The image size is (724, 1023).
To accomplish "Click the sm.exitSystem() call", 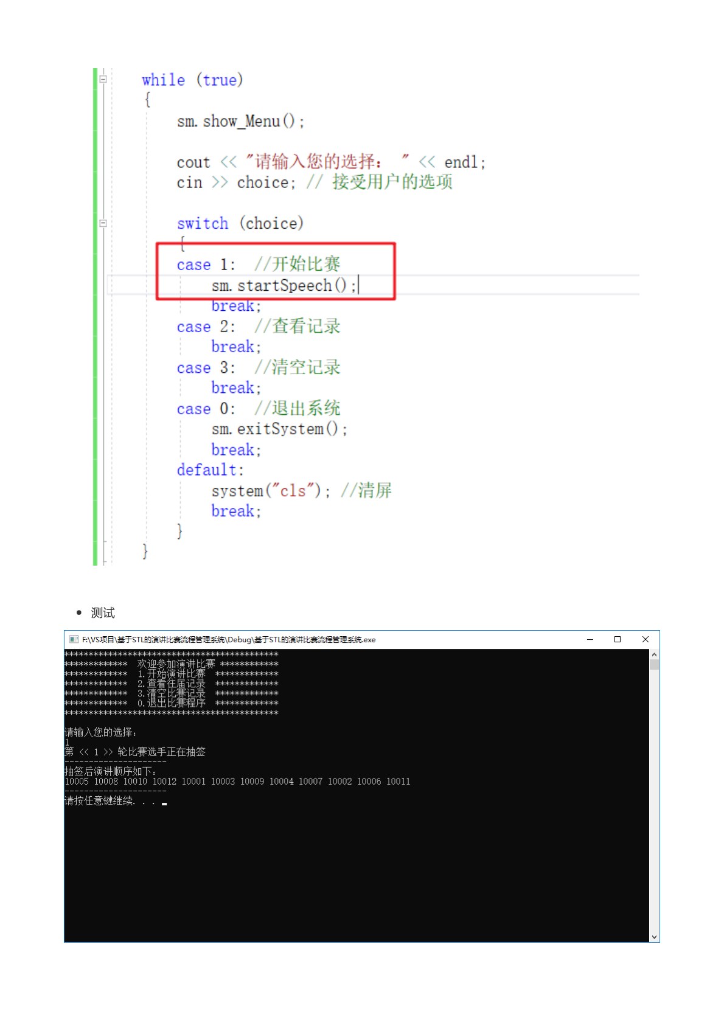I will tap(279, 429).
